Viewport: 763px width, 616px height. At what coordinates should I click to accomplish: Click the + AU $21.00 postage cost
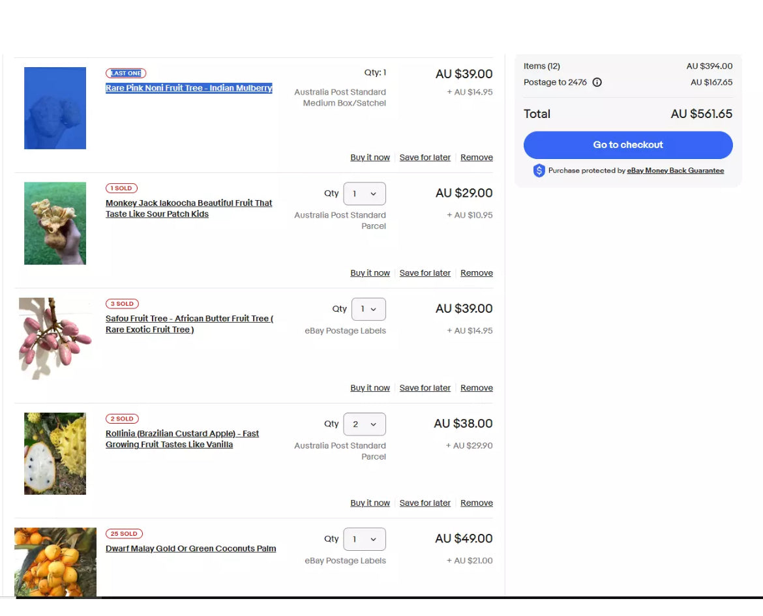click(470, 561)
